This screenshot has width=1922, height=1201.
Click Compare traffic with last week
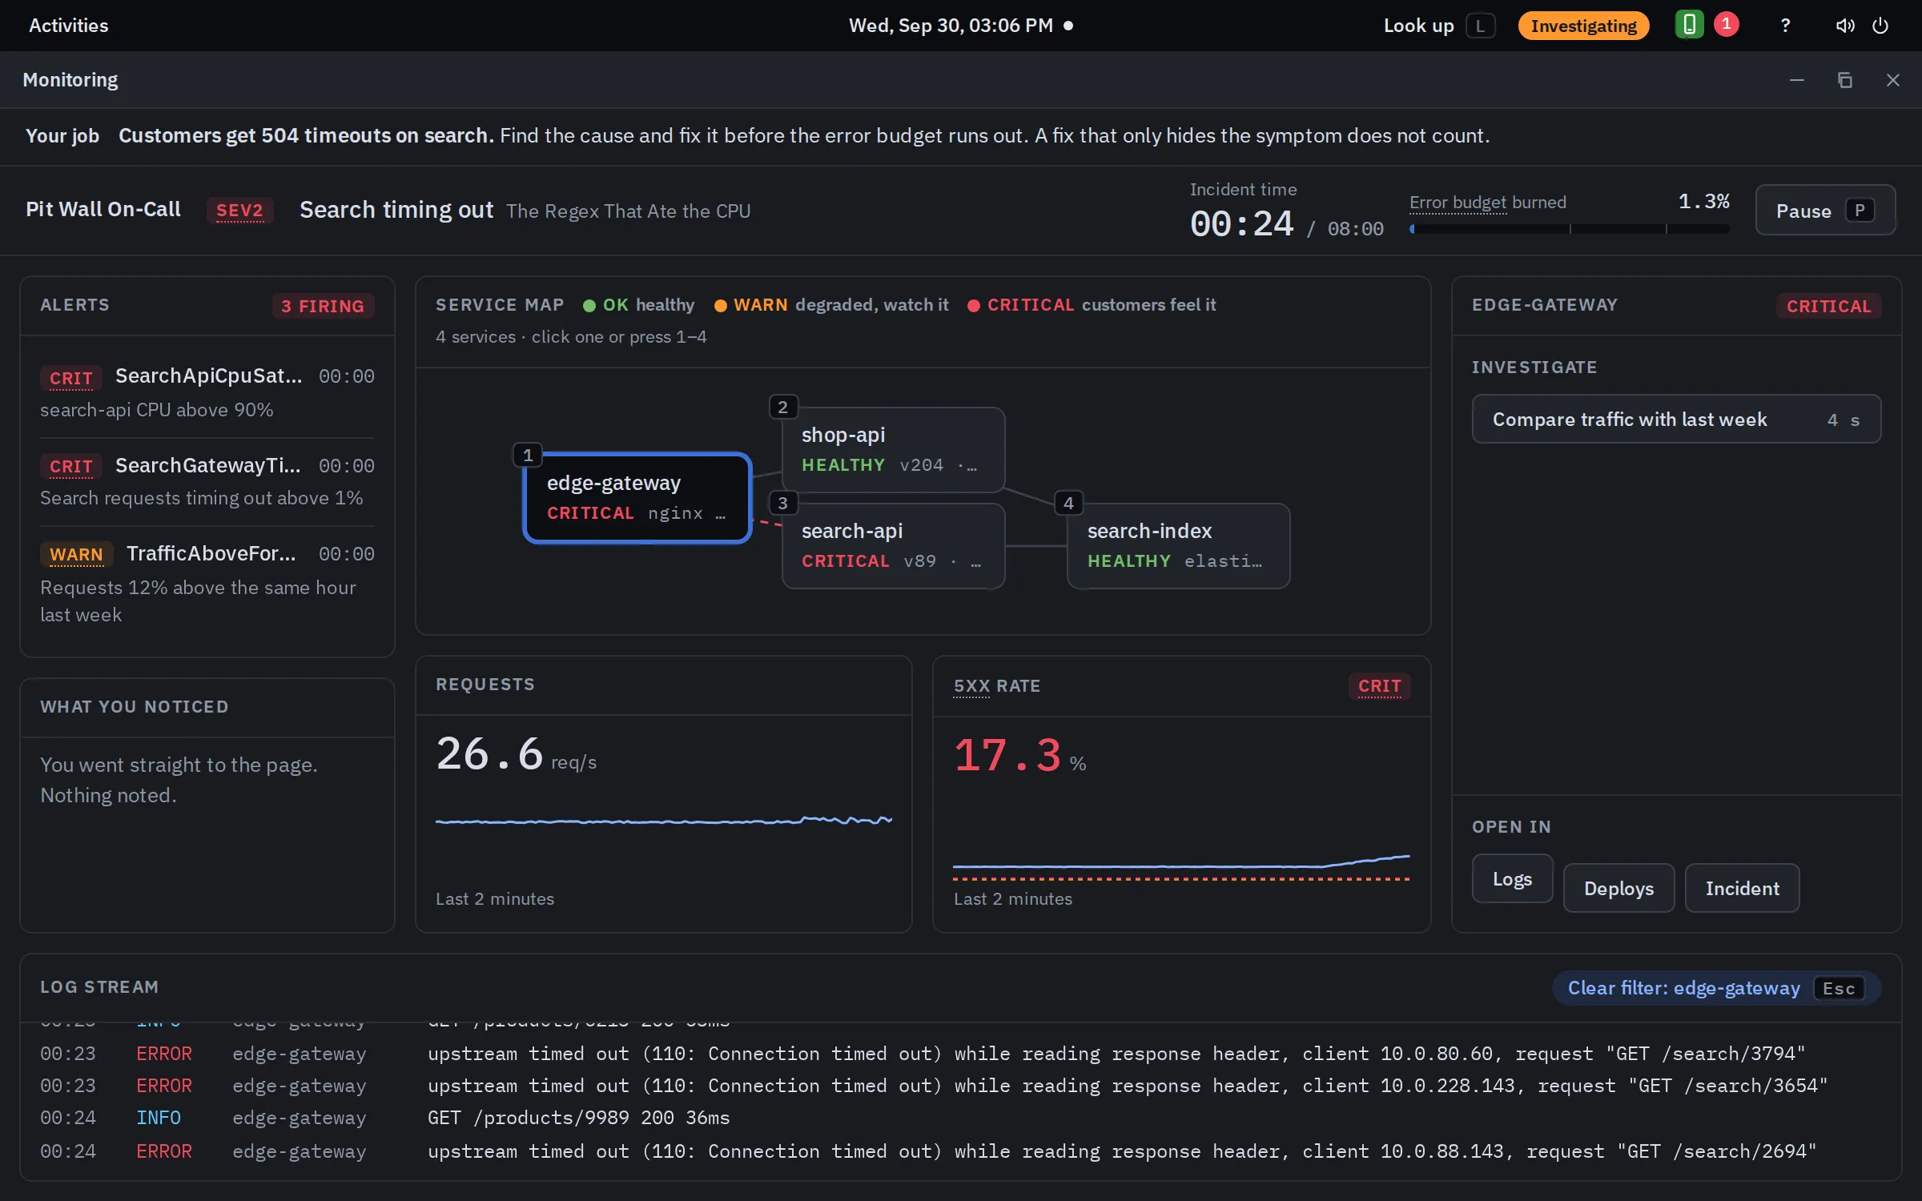1676,420
